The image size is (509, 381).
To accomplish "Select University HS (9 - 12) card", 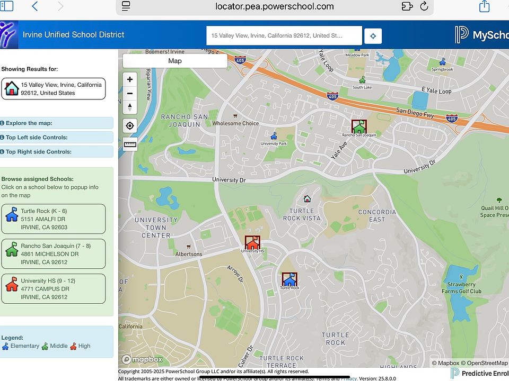I will pyautogui.click(x=54, y=289).
